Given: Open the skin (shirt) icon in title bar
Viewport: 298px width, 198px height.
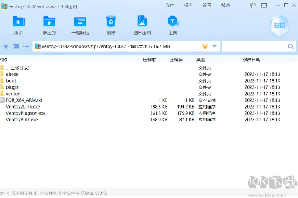Looking at the screenshot, I should (x=253, y=6).
